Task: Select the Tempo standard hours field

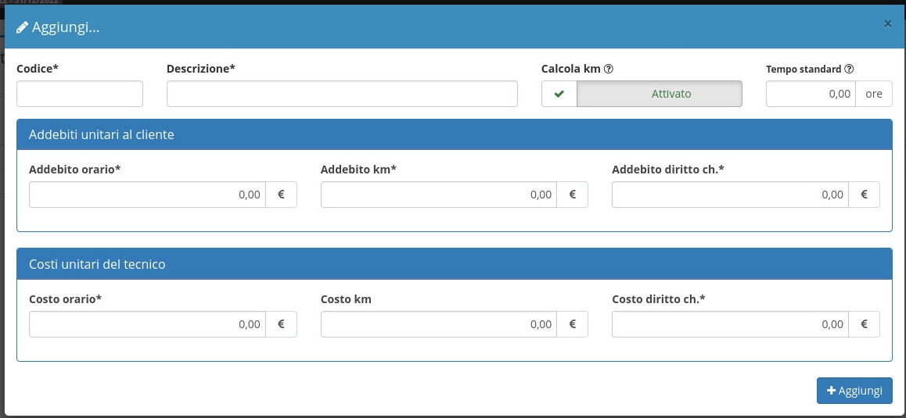Action: (x=811, y=94)
